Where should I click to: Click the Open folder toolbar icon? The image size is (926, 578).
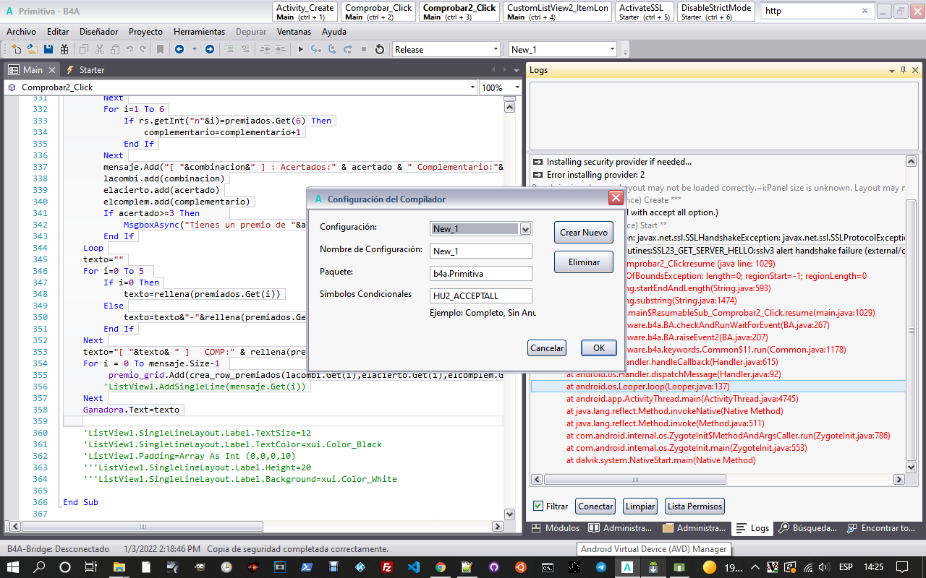[33, 49]
